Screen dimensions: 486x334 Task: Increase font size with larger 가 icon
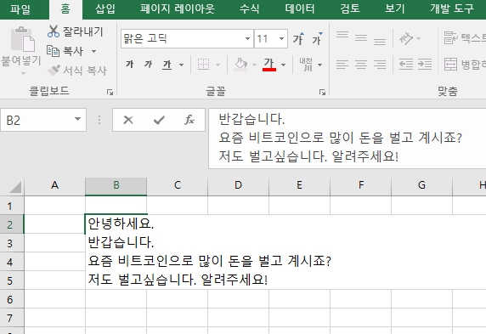pos(298,39)
